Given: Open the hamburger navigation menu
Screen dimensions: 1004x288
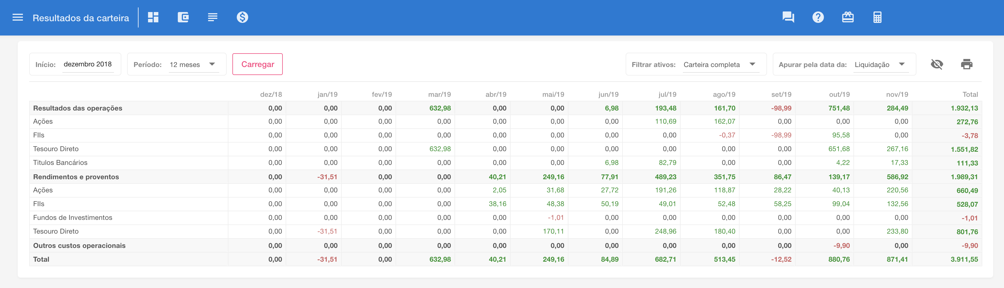Looking at the screenshot, I should coord(17,17).
